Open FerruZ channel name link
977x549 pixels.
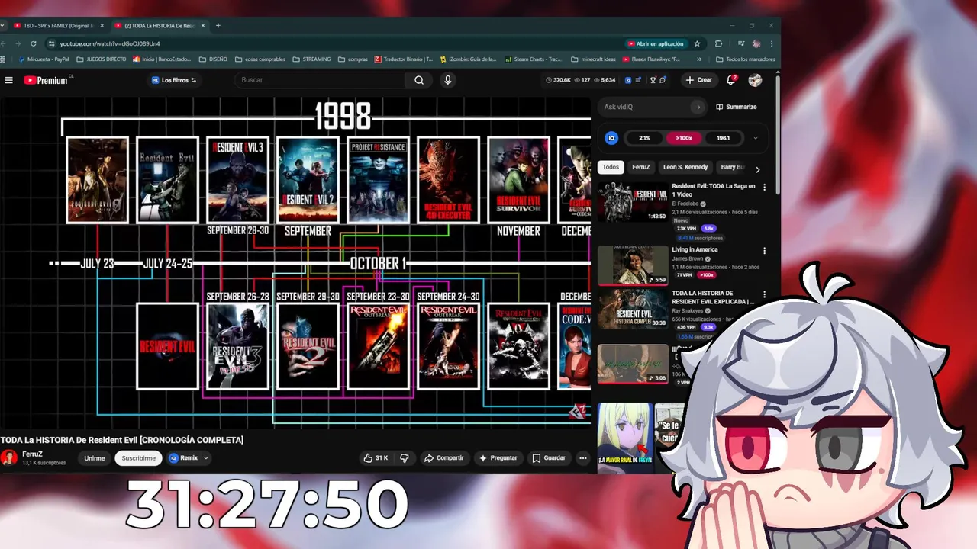click(x=32, y=454)
